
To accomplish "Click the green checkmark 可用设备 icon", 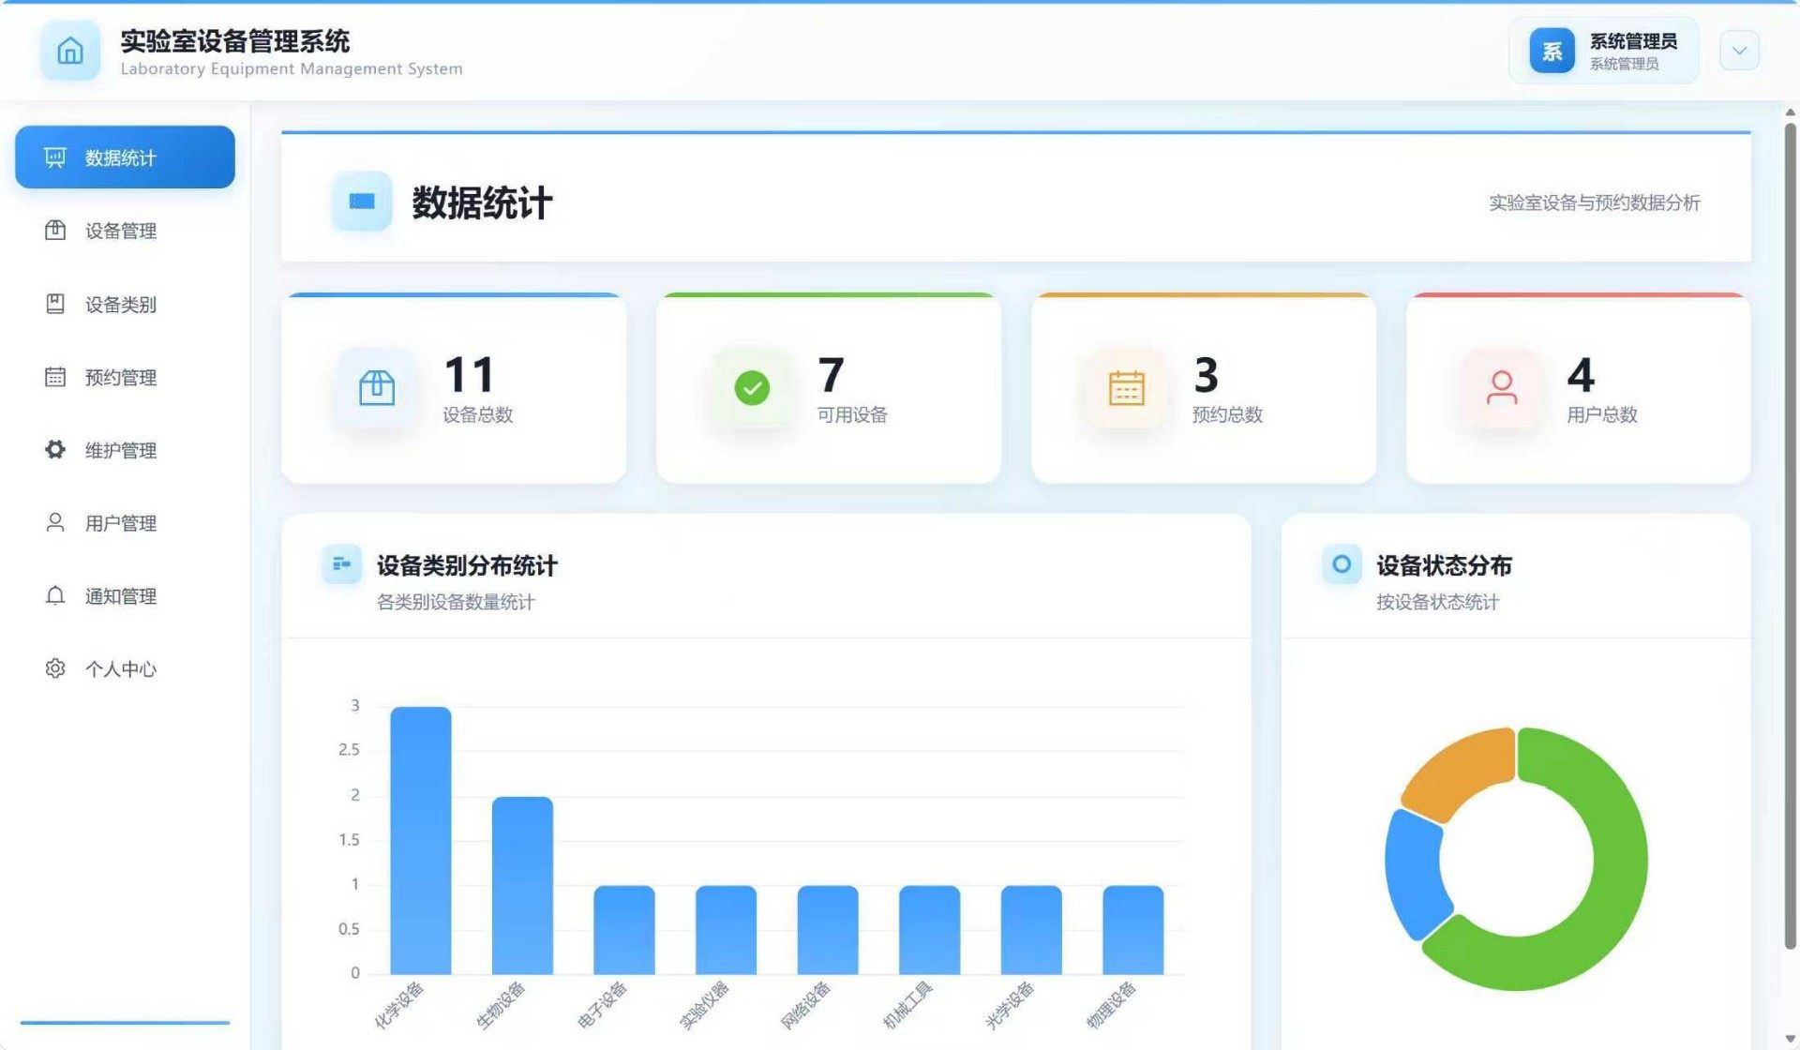I will [752, 387].
